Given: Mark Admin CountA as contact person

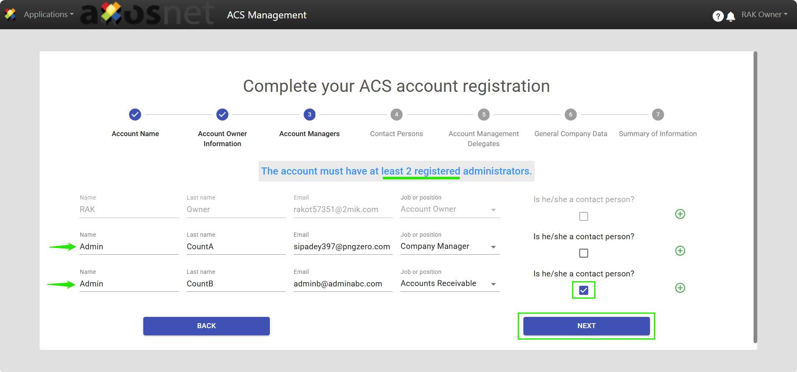Looking at the screenshot, I should coord(584,253).
